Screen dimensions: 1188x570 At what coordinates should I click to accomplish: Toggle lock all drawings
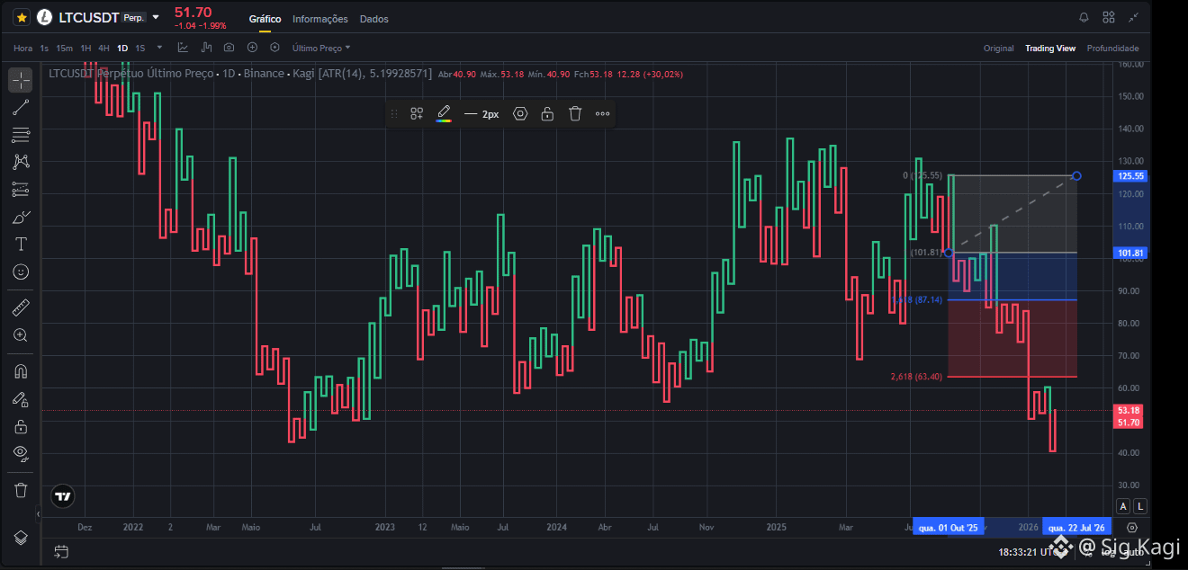(x=21, y=425)
